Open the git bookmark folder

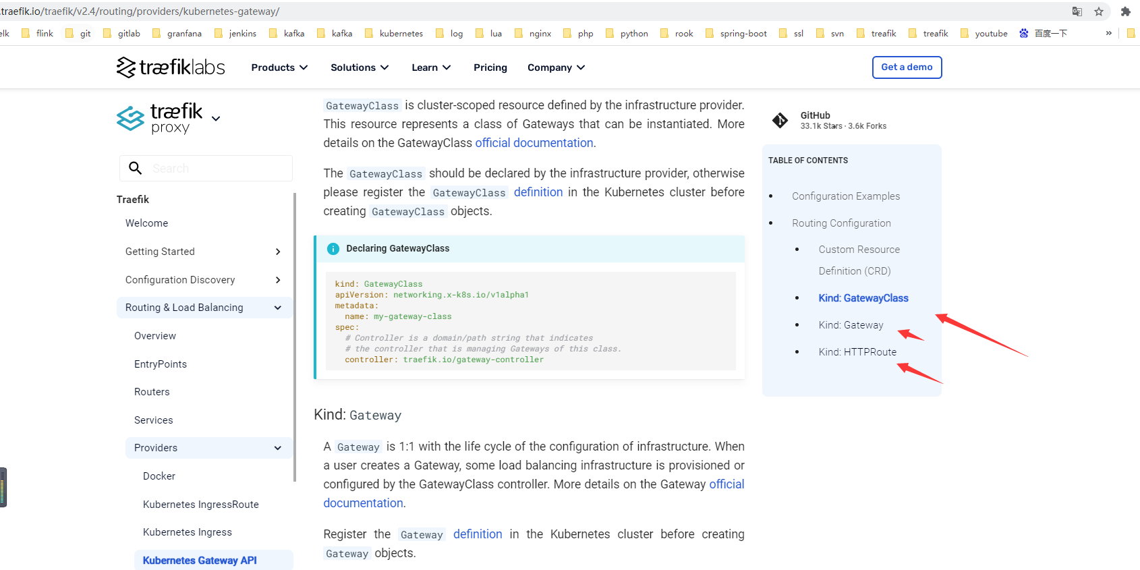78,33
